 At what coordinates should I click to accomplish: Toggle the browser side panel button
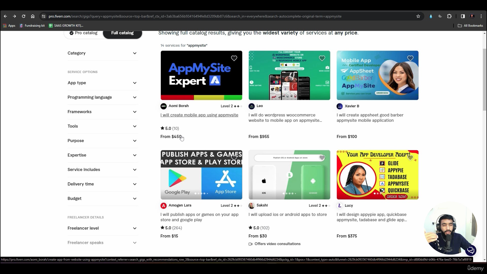[x=463, y=16]
